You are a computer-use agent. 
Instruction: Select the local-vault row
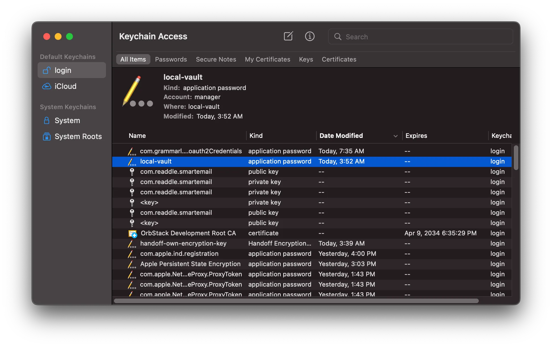(x=312, y=161)
